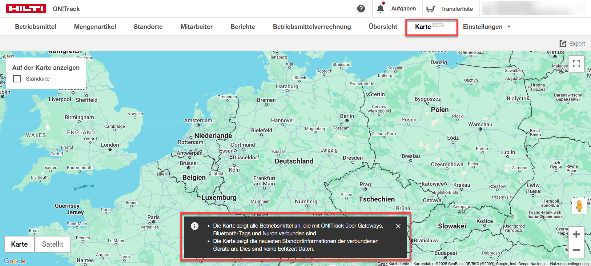Click the Export icon
This screenshot has height=266, width=591.
(563, 44)
